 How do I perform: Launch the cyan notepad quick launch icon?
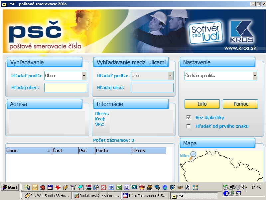click(81, 187)
